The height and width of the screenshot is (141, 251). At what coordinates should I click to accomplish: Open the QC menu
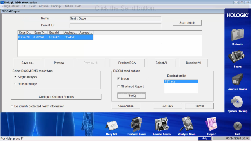pos(24,6)
